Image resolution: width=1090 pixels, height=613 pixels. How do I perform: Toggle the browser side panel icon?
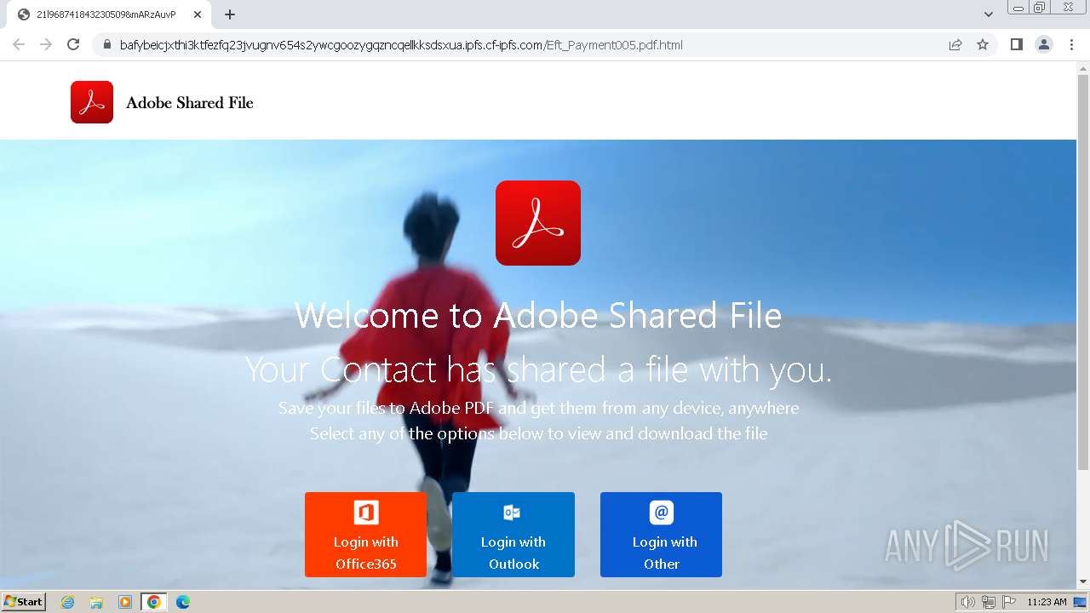tap(1016, 44)
